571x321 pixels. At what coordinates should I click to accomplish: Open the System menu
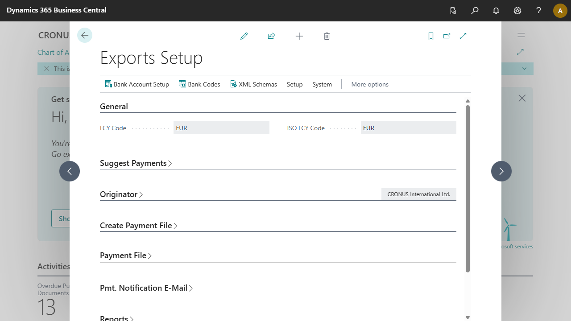tap(322, 84)
